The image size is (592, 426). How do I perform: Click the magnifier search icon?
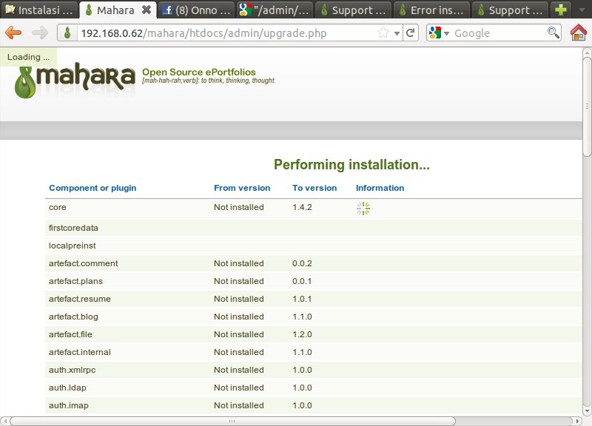[x=553, y=33]
